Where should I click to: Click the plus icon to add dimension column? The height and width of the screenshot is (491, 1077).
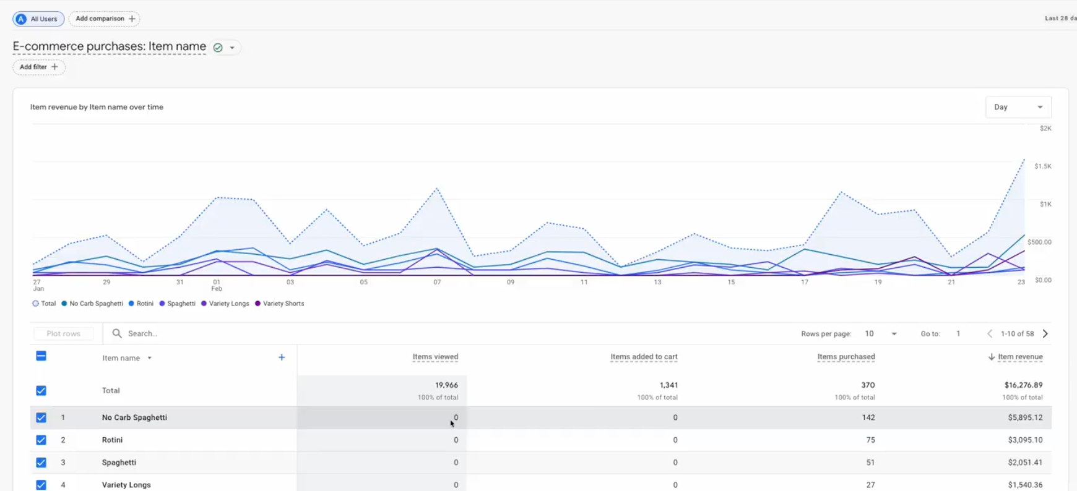pyautogui.click(x=282, y=357)
